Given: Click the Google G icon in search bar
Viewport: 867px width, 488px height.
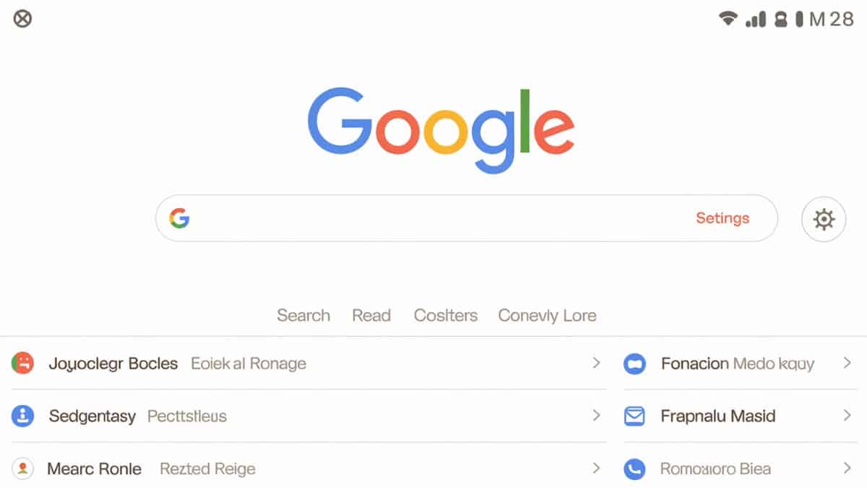Looking at the screenshot, I should click(x=179, y=218).
